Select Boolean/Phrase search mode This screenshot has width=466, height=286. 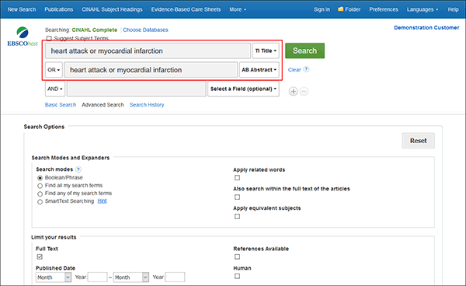[x=40, y=178]
